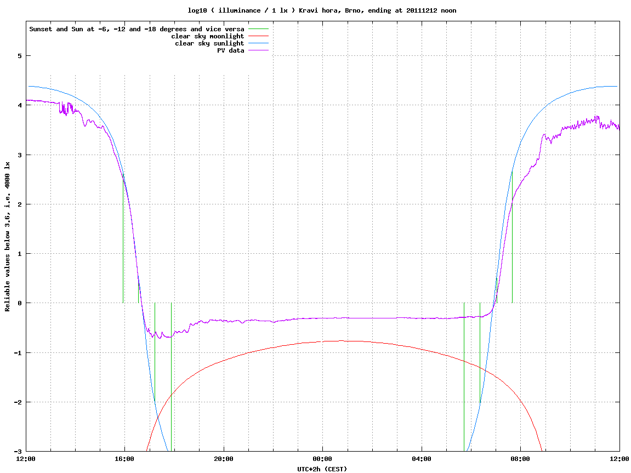The image size is (631, 473).
Task: Click the 08:00 x-axis tick label
Action: [x=521, y=459]
